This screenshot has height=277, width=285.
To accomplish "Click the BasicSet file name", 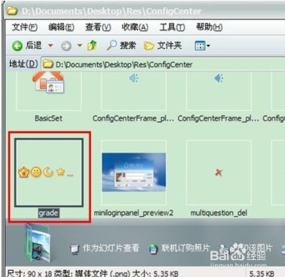I will pos(49,118).
